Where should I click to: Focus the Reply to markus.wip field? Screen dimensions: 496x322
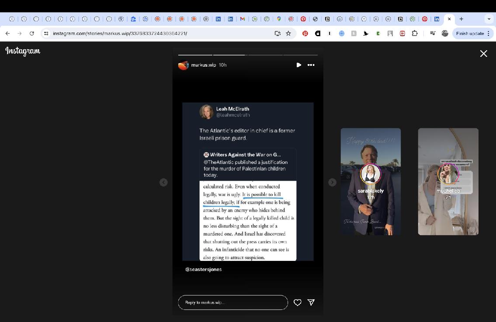click(x=233, y=302)
